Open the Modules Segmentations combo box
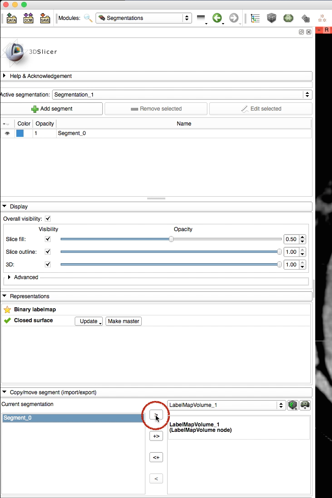The image size is (332, 498). tap(144, 18)
